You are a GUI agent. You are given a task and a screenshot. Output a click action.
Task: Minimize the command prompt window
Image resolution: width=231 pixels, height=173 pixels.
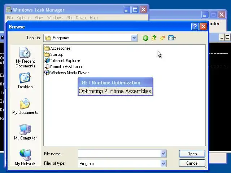click(x=221, y=37)
